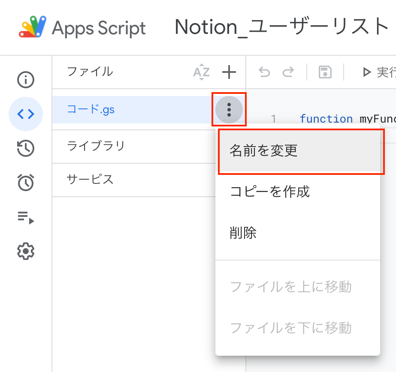Image resolution: width=396 pixels, height=372 pixels.
Task: Choose 名前を変更 from context menu
Action: [x=298, y=151]
